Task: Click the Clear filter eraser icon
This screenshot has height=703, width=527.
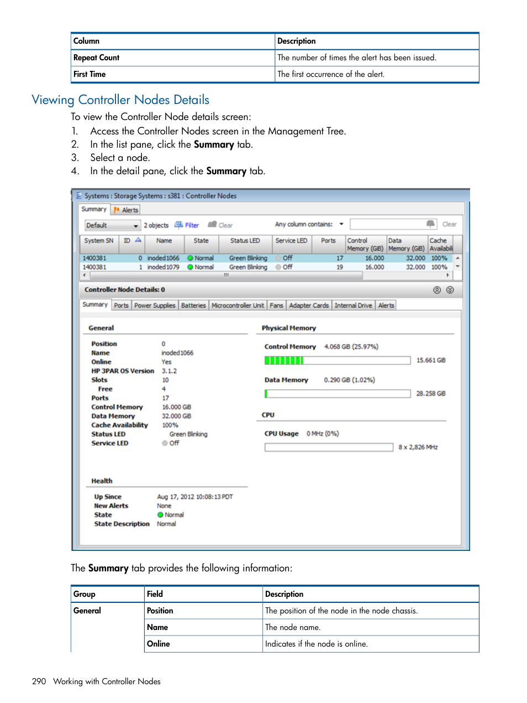Action: click(212, 225)
